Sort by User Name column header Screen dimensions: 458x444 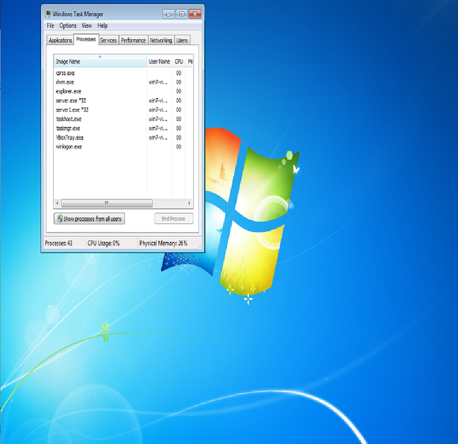coord(159,62)
